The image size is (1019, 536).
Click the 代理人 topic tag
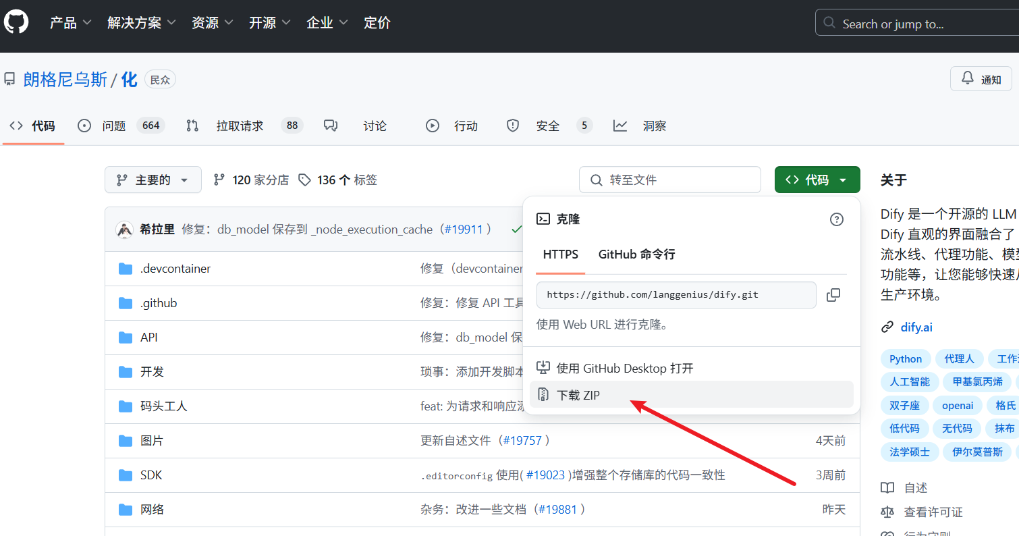tap(959, 359)
